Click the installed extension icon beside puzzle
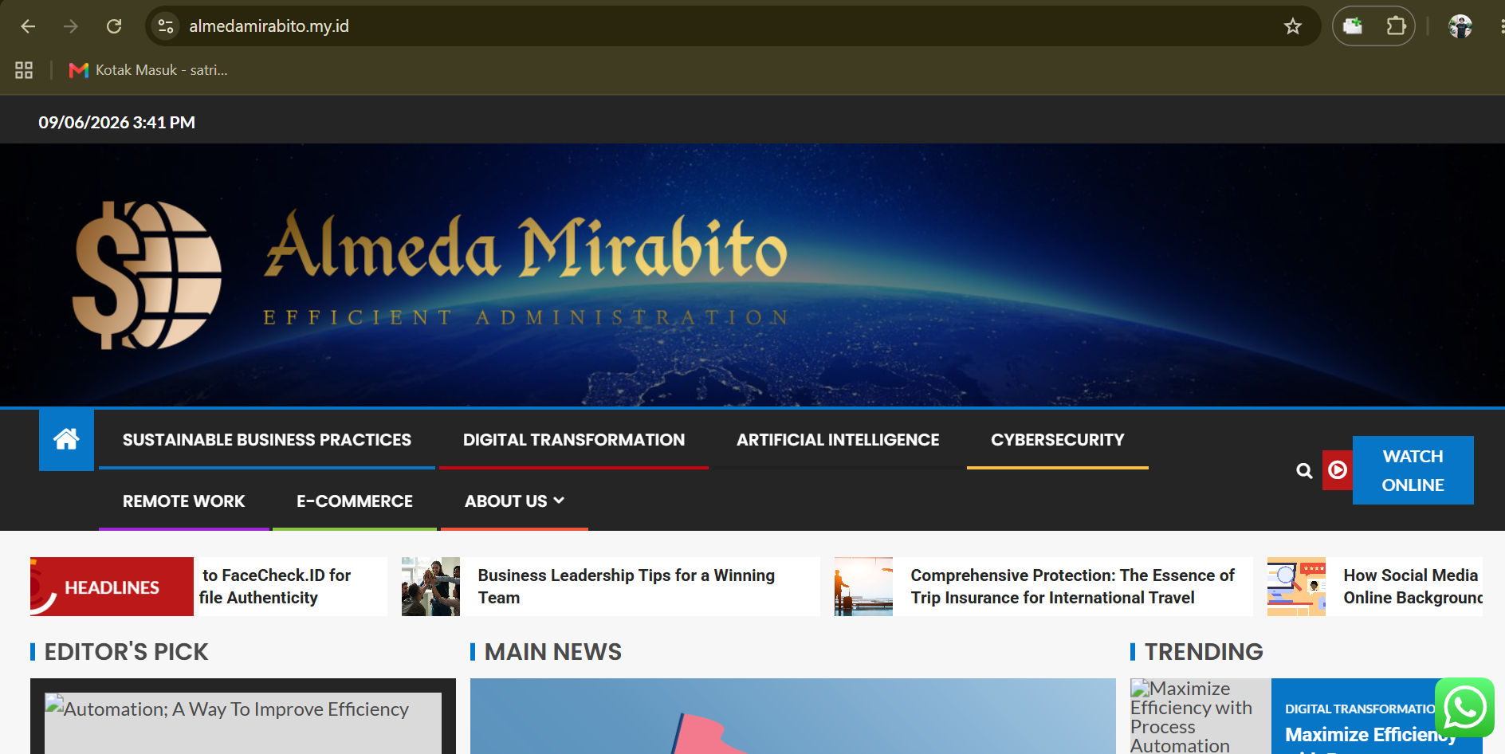The height and width of the screenshot is (754, 1505). pos(1353,26)
